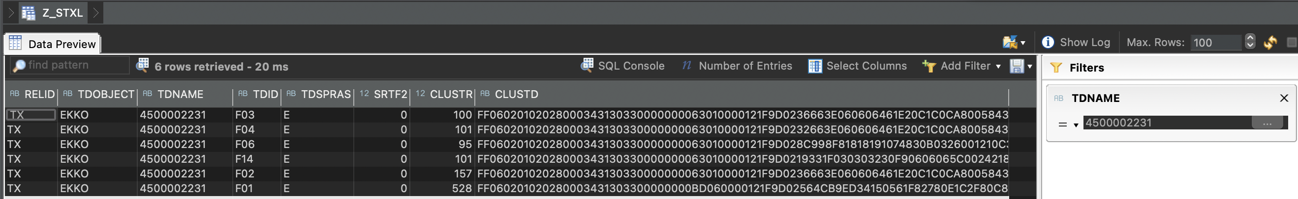The height and width of the screenshot is (199, 1298).
Task: Select the row with TDID F01
Action: click(506, 188)
